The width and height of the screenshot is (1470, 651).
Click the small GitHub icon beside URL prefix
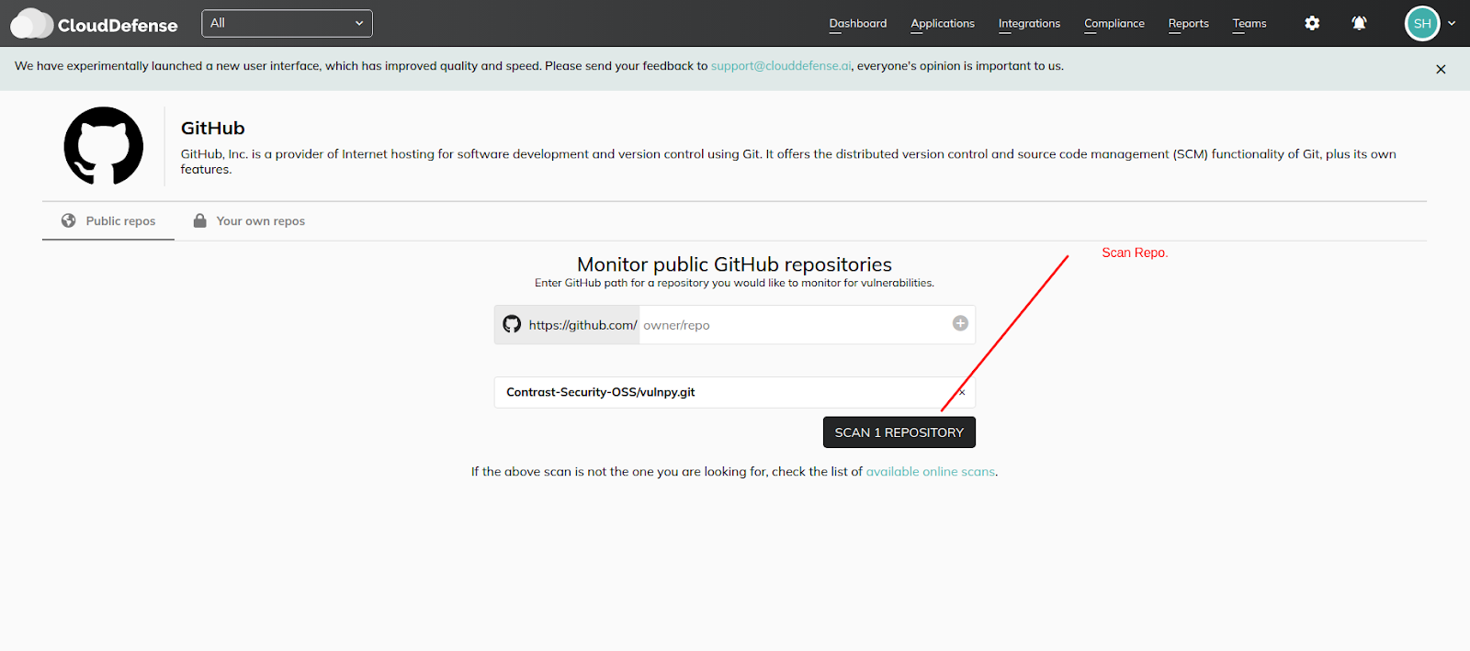pos(512,324)
